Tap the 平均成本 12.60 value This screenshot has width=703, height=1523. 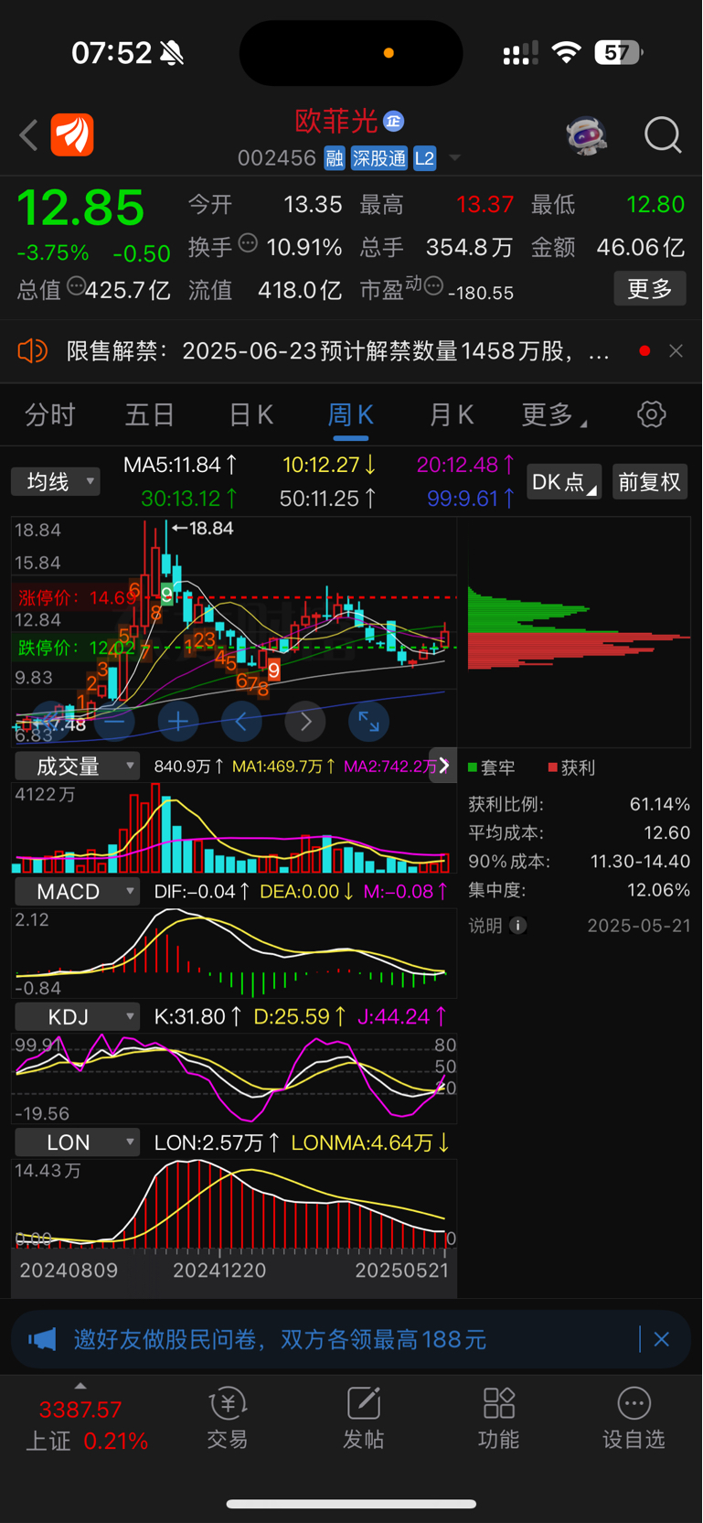[667, 832]
